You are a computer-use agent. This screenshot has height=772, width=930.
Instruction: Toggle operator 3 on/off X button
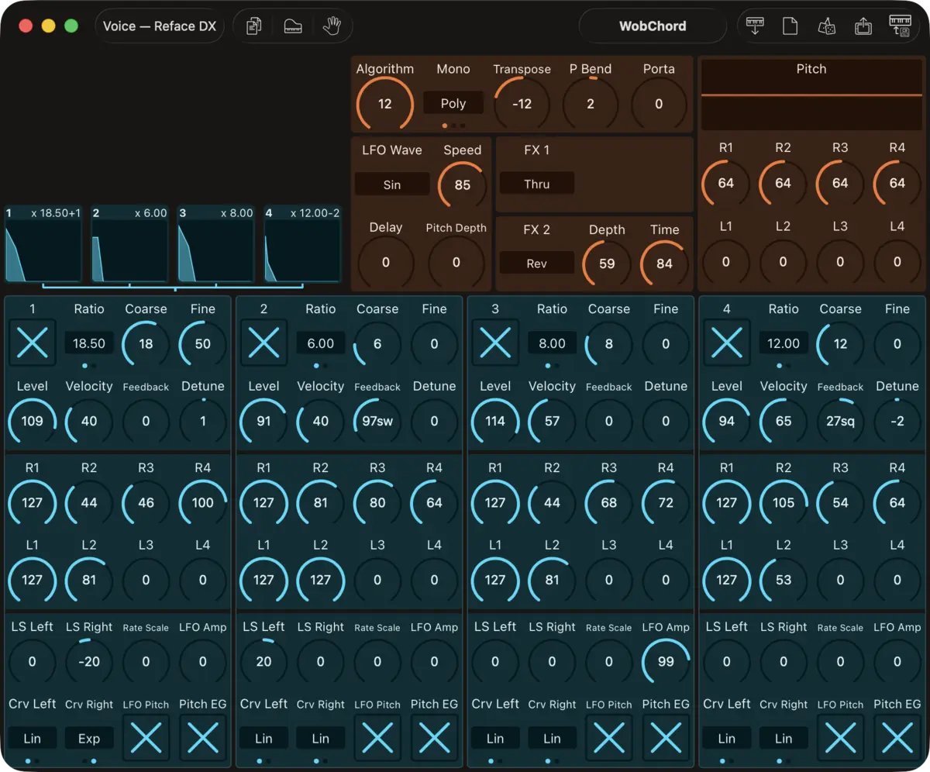(x=495, y=343)
